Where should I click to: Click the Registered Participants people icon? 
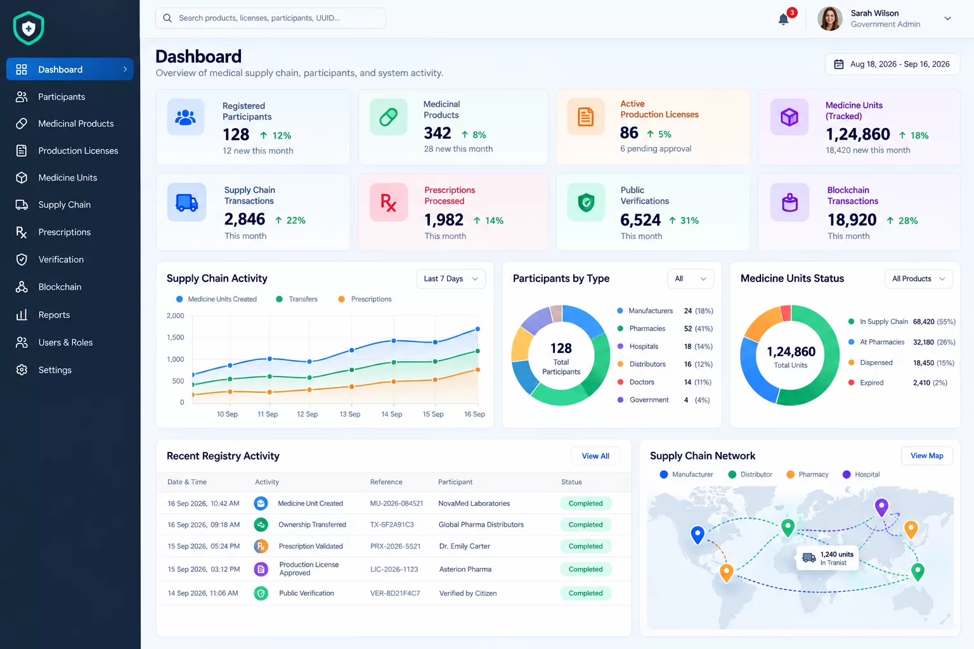tap(186, 117)
